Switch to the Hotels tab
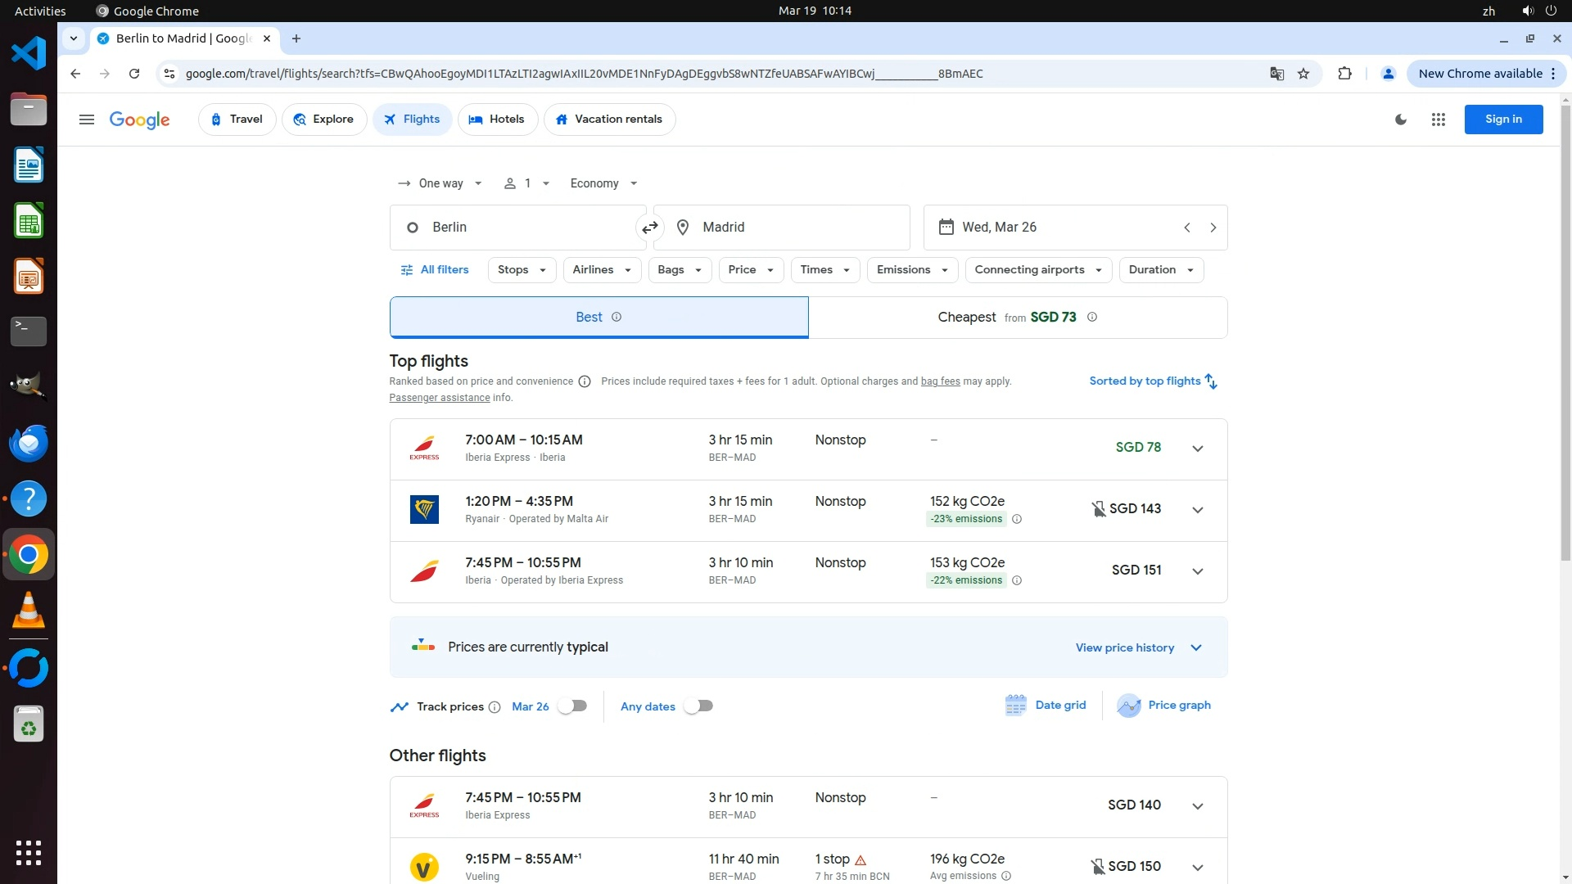1572x884 pixels. 497,120
